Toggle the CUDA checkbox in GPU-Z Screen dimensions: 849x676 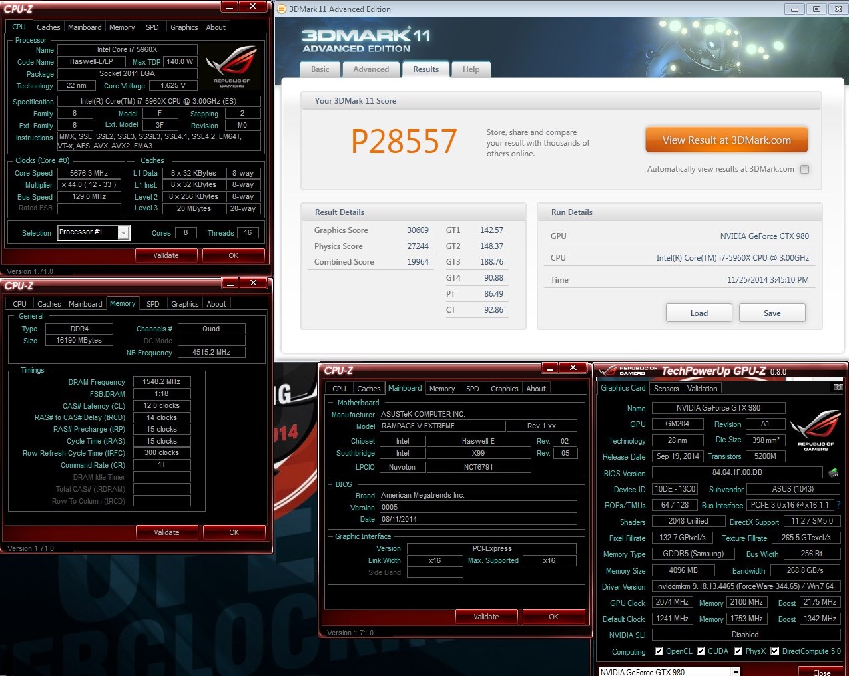(x=701, y=651)
